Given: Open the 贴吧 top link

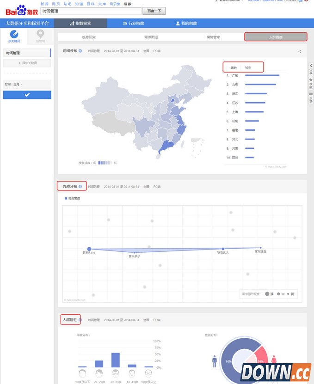Looking at the screenshot, I should pyautogui.click(x=68, y=4).
